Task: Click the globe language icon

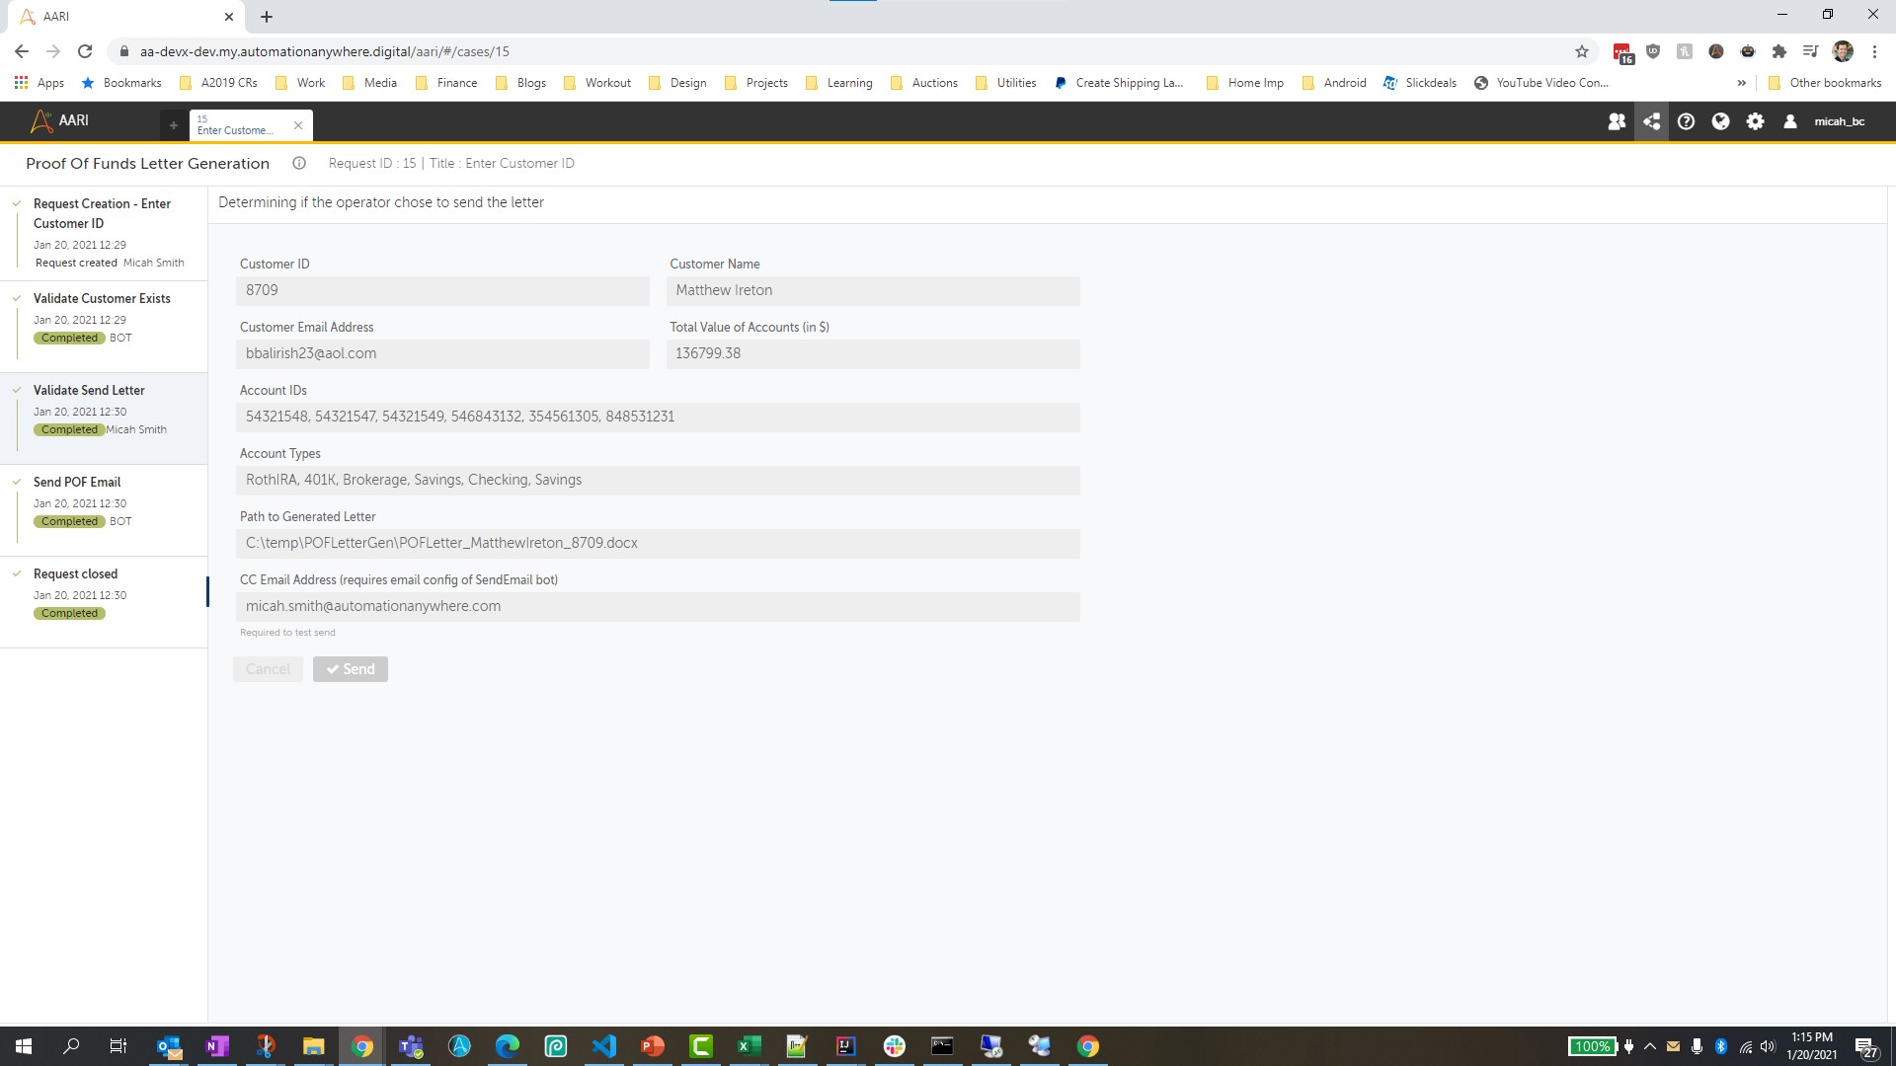Action: [1720, 121]
